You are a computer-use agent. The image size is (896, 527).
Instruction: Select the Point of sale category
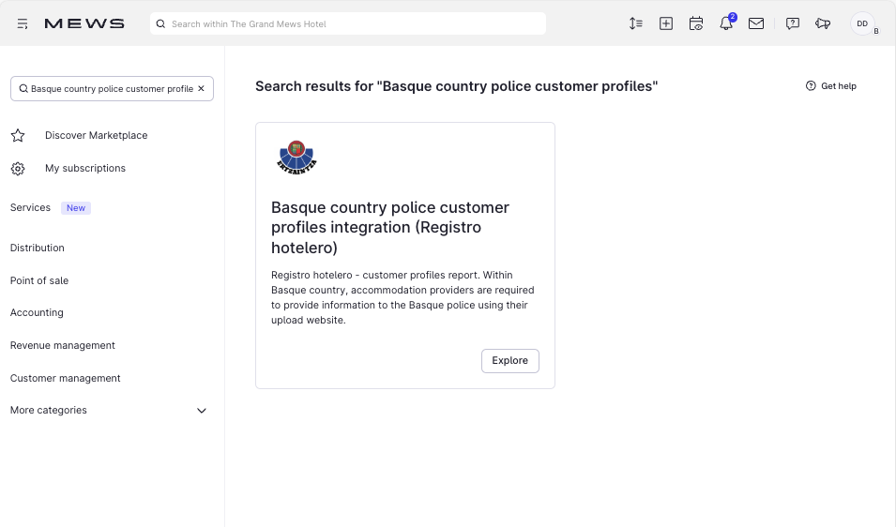tap(39, 280)
